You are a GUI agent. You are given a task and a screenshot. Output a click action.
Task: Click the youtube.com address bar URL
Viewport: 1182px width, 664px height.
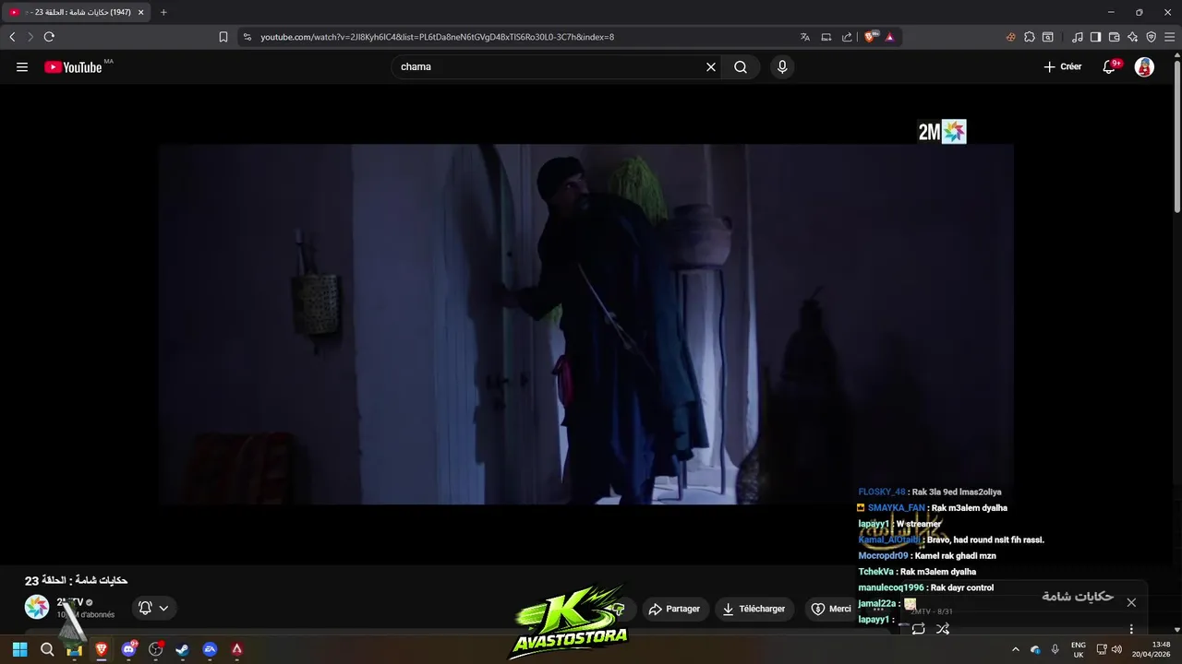point(437,37)
